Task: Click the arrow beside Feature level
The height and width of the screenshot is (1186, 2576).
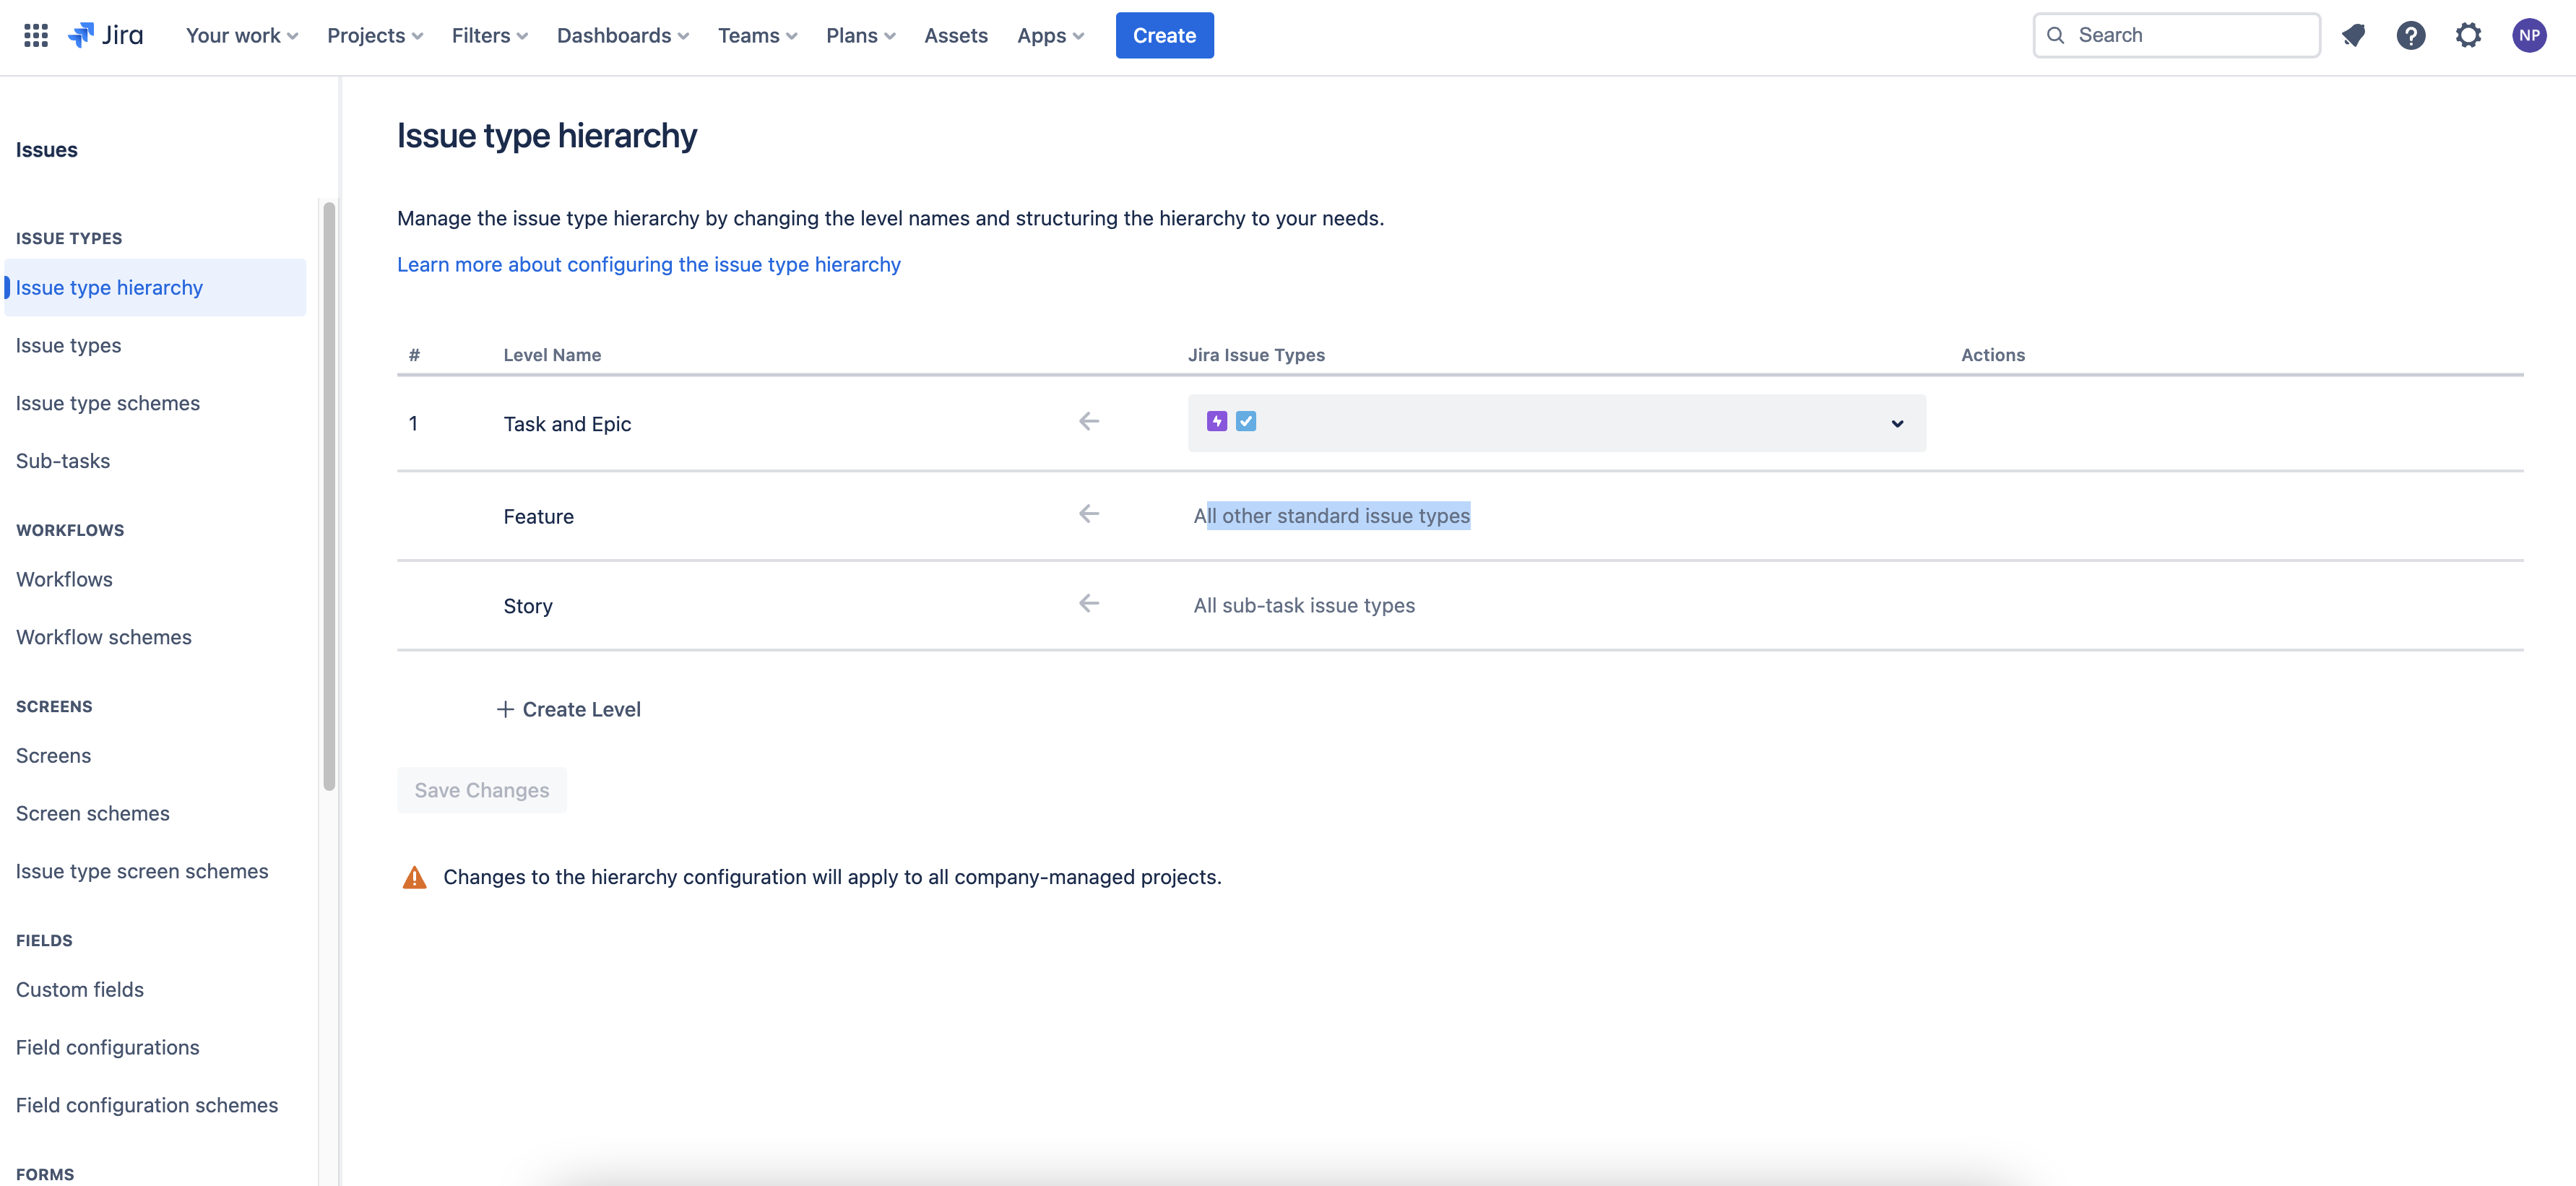Action: click(1089, 514)
